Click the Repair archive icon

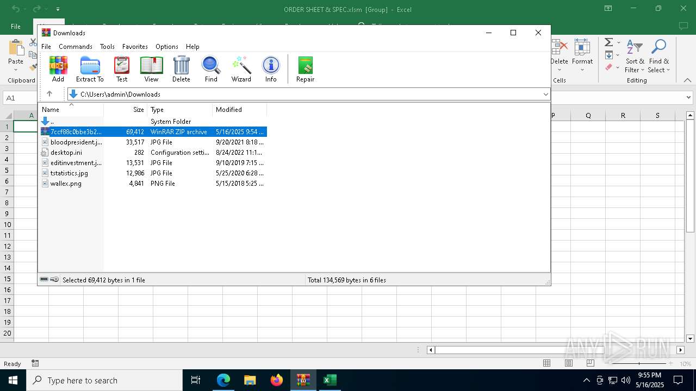click(x=305, y=69)
